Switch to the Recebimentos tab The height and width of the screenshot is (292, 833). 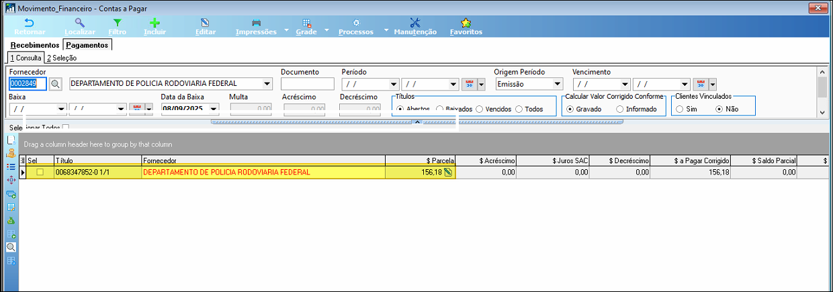[x=35, y=45]
